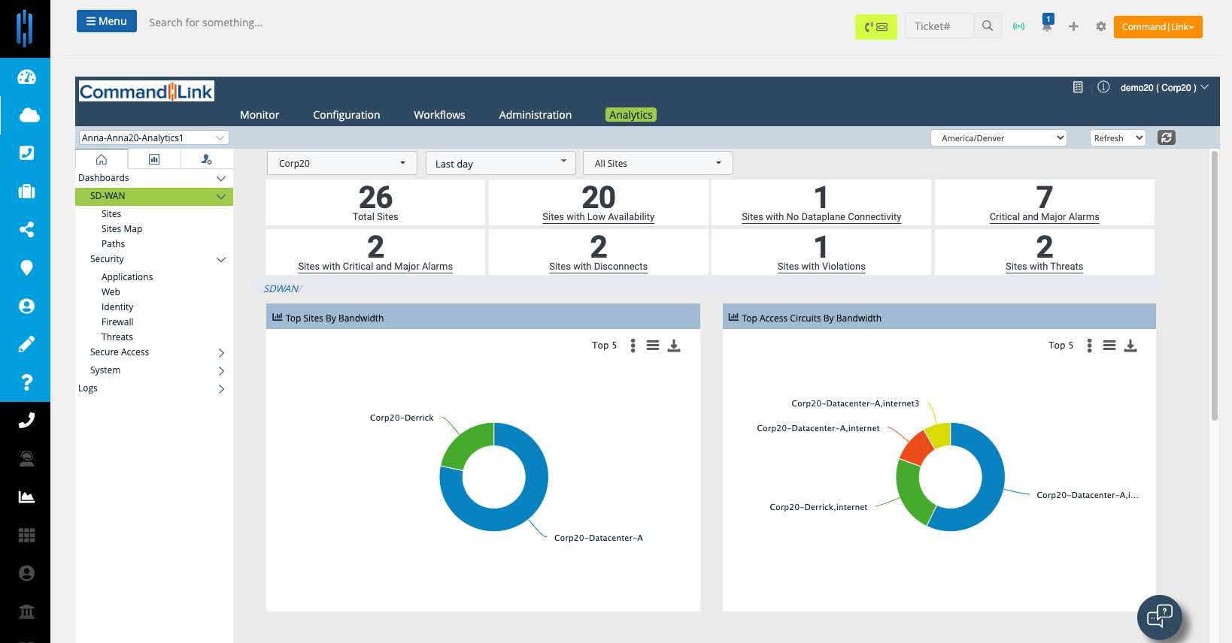
Task: Click the green phone call button
Action: tap(876, 27)
